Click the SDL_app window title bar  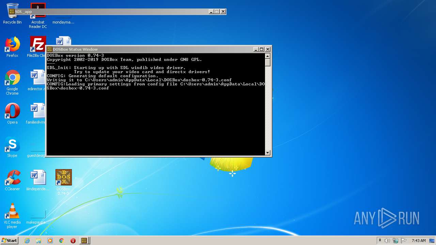point(112,12)
